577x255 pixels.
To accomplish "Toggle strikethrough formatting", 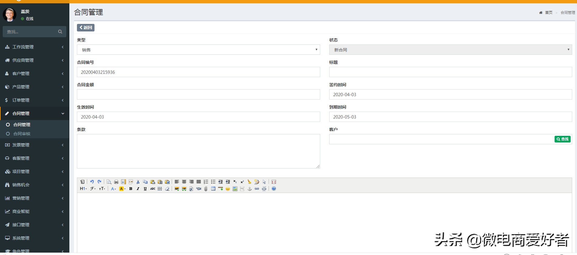I will 153,189.
